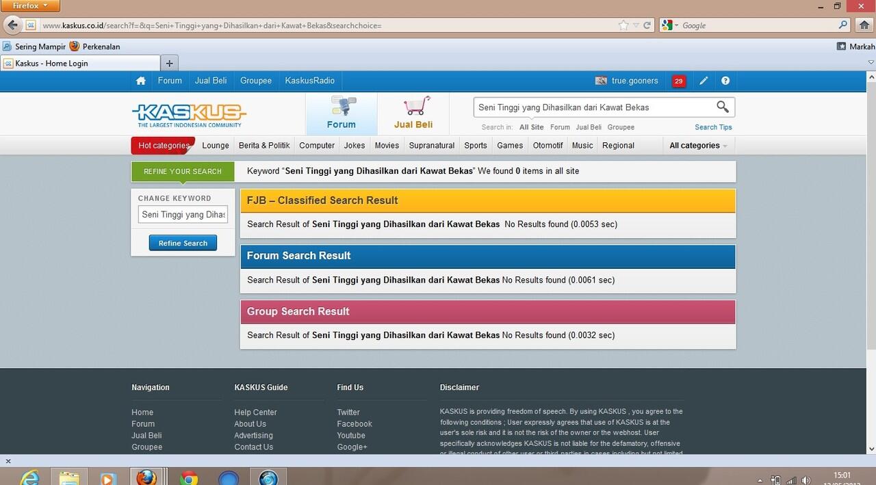Open the site identity icon in address bar
876x485 pixels.
(x=31, y=25)
